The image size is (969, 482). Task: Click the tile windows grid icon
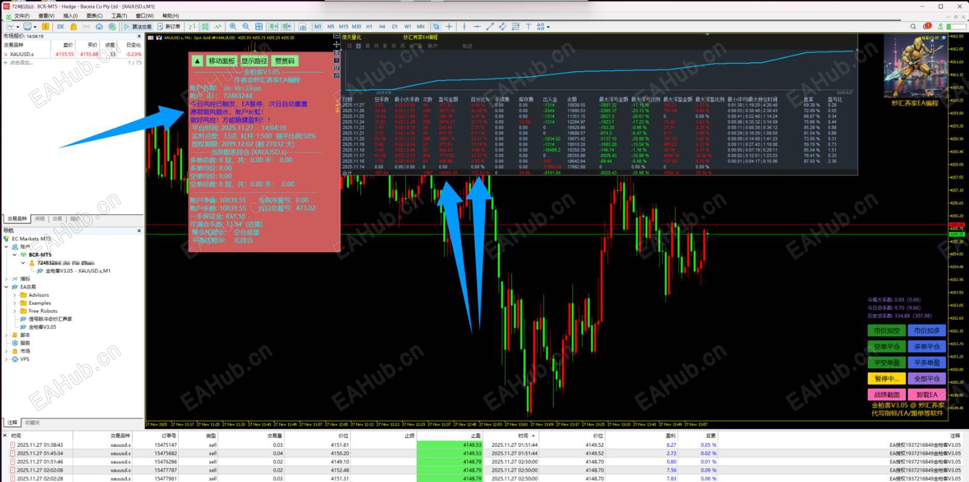click(x=259, y=27)
